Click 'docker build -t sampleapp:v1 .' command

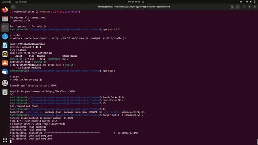123,115
